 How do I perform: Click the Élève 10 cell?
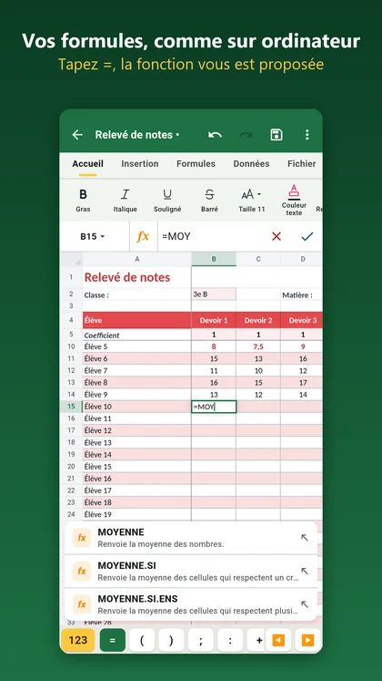click(136, 407)
